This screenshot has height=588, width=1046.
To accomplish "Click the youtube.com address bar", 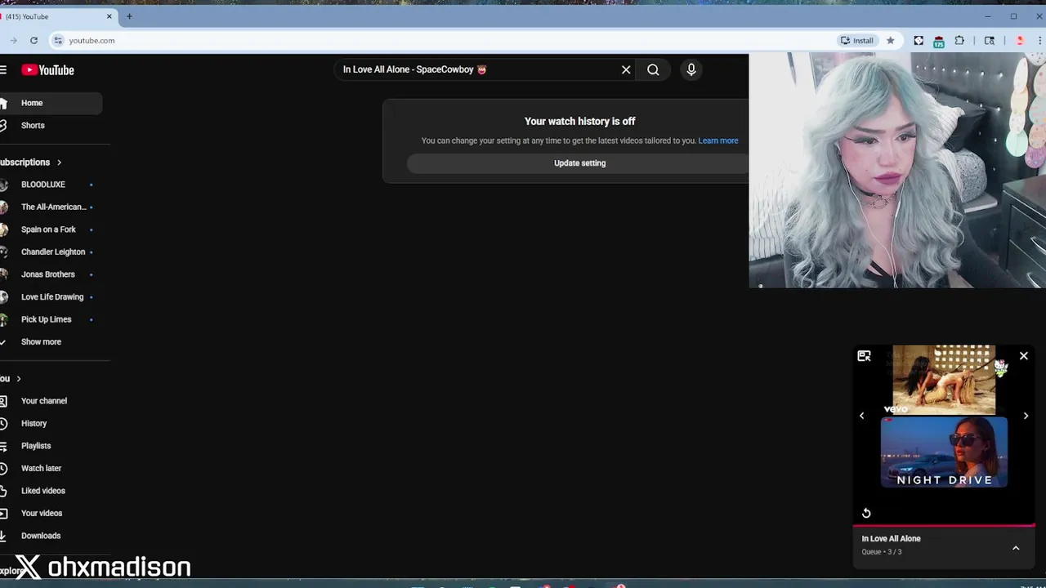I will click(x=441, y=40).
